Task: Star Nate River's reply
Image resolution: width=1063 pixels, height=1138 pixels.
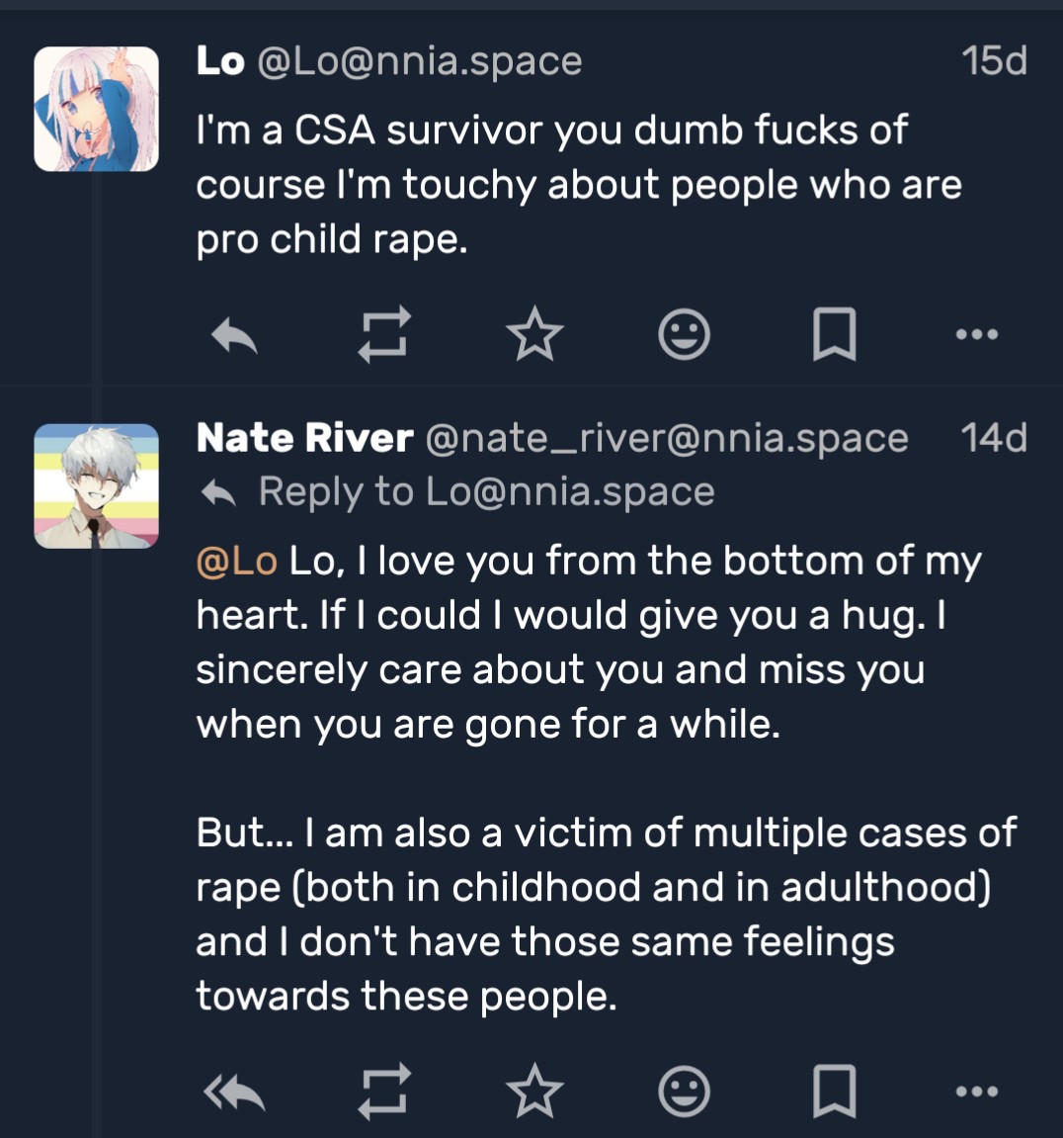Action: (534, 1092)
